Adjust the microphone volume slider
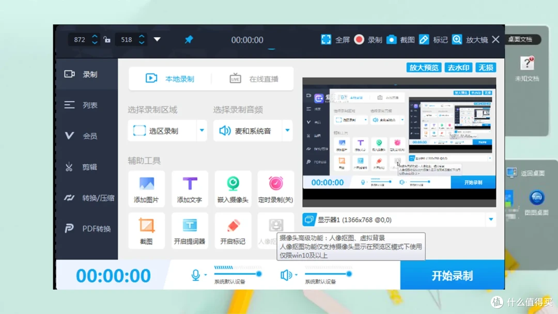This screenshot has width=558, height=314. tap(238, 274)
